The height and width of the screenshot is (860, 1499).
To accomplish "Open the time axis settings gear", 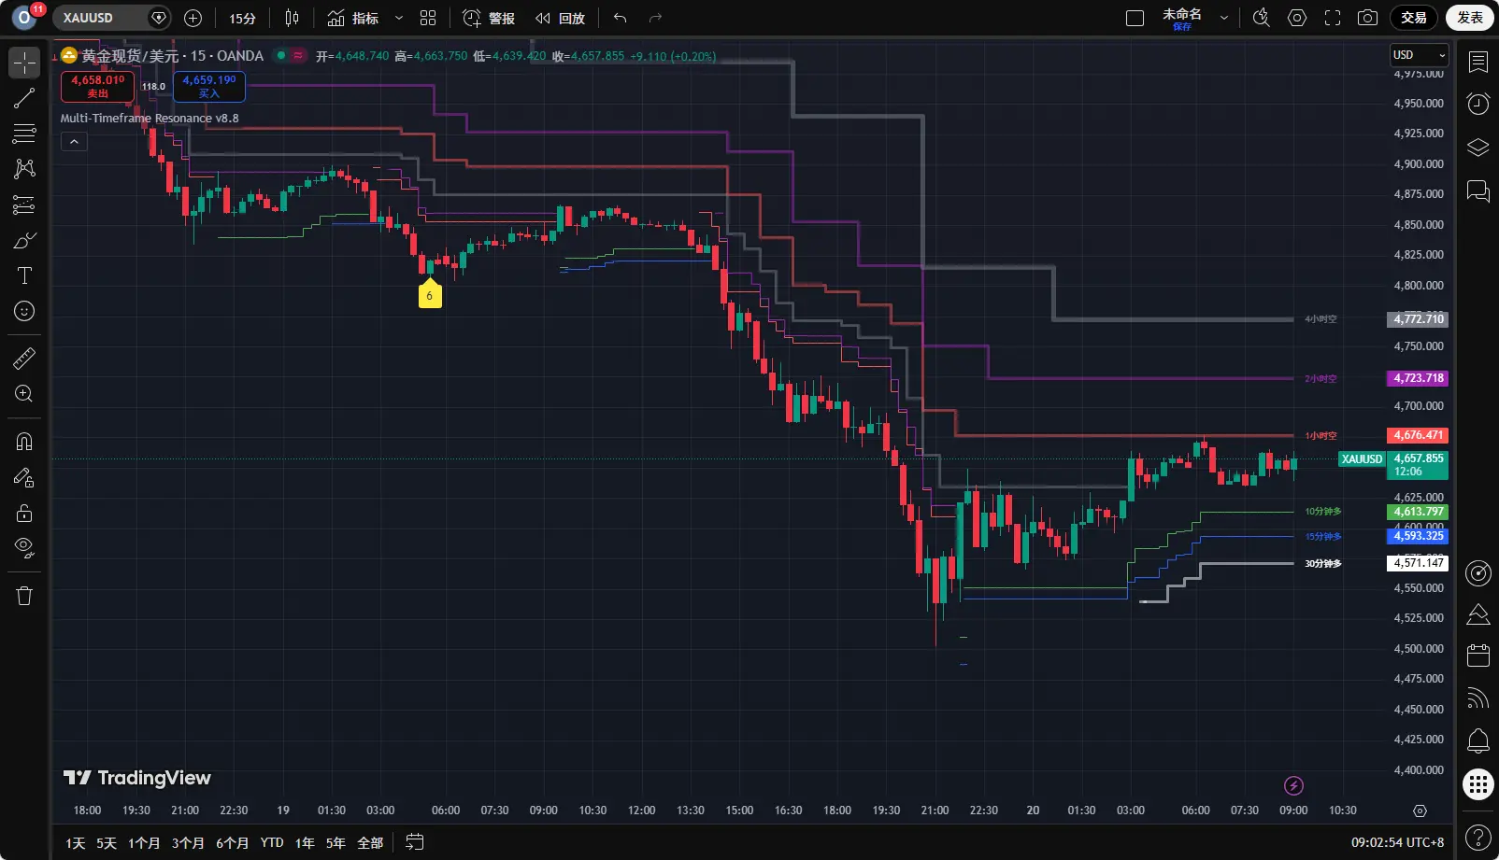I will 1420,811.
